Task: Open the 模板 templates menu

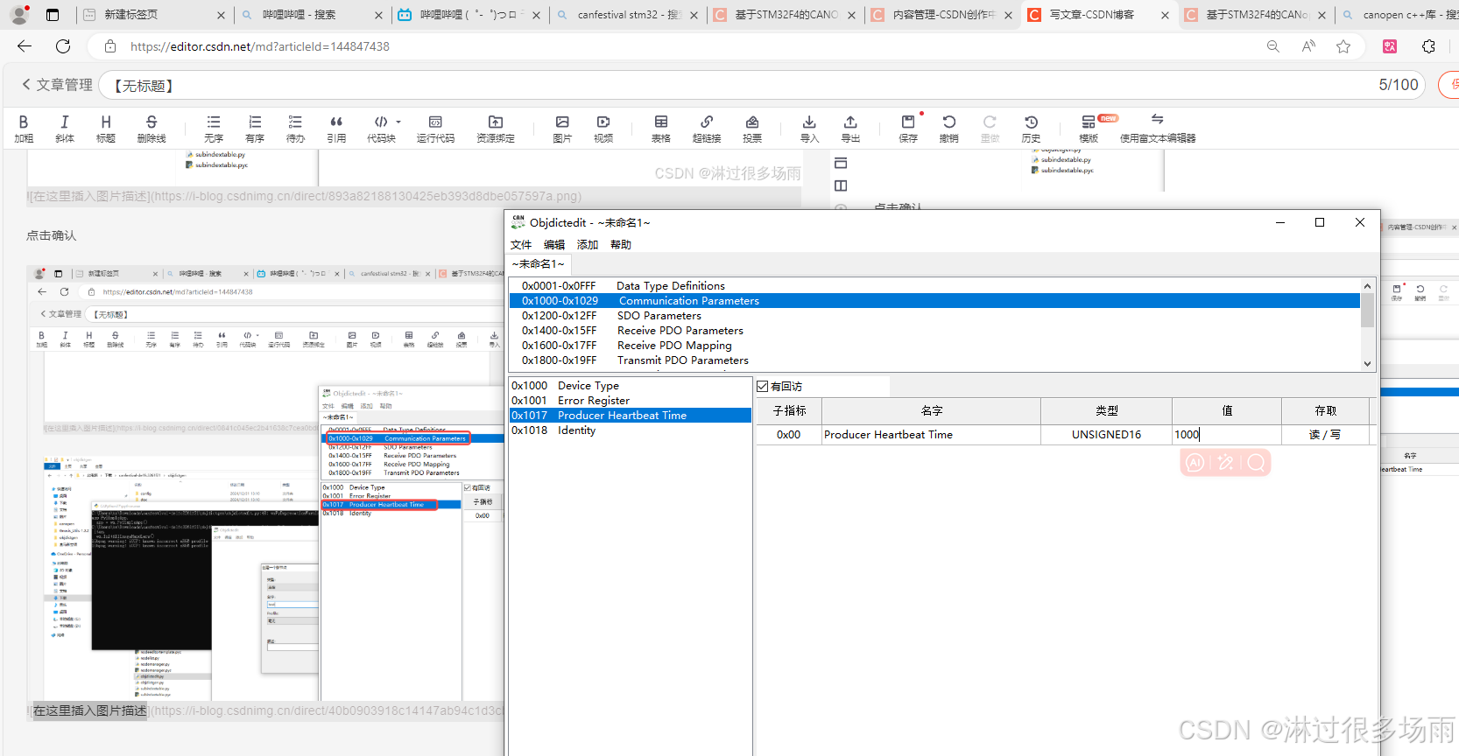Action: click(1089, 128)
